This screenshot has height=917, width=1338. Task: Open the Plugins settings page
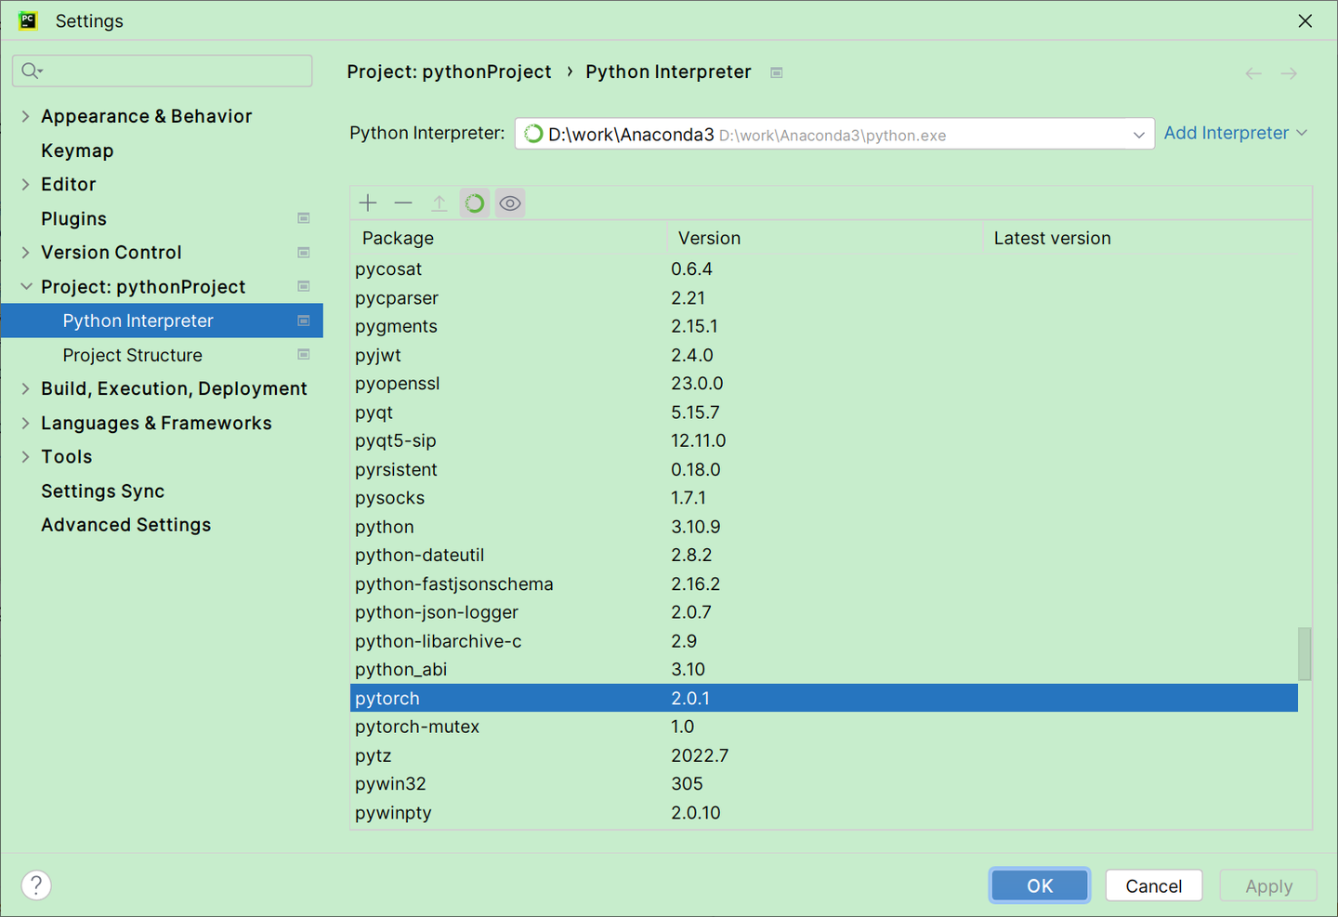[x=73, y=218]
